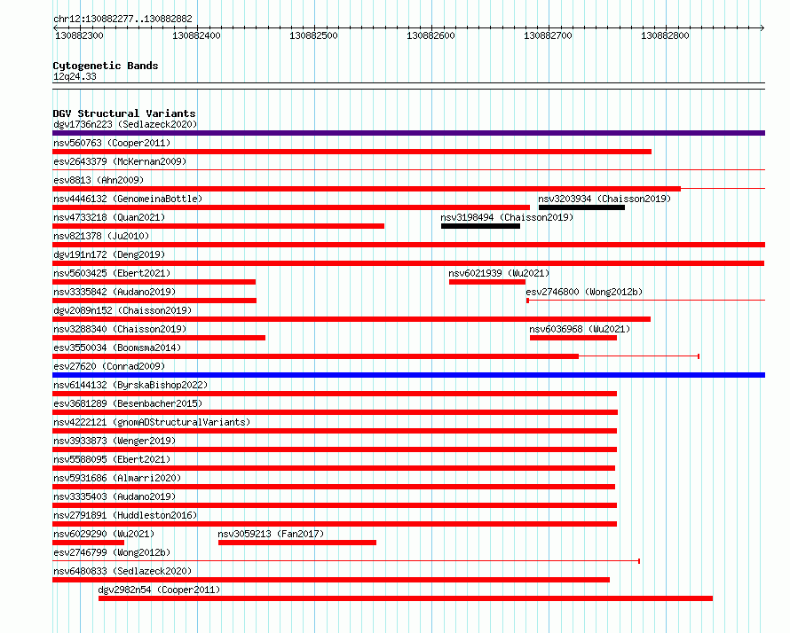
Task: Click the black nsv3203934 variant bar
Action: (x=582, y=207)
